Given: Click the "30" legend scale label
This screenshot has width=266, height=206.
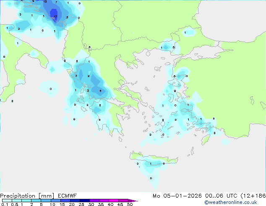Looking at the screenshot, I should [91, 204].
